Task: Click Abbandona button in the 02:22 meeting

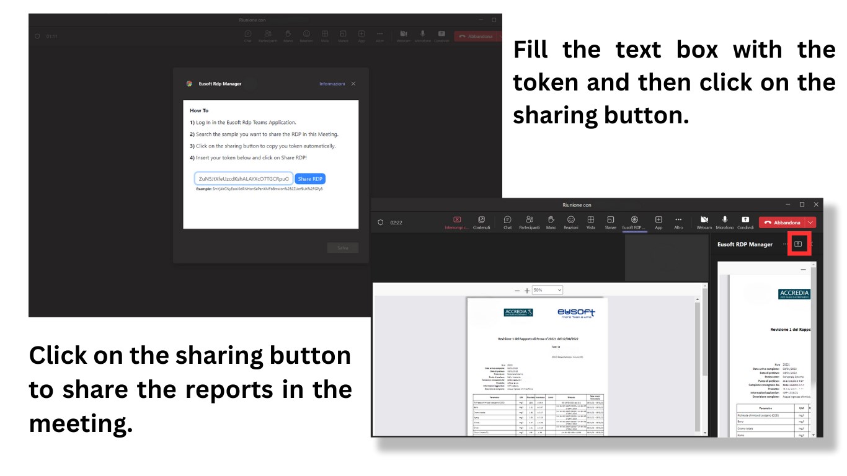Action: point(782,223)
